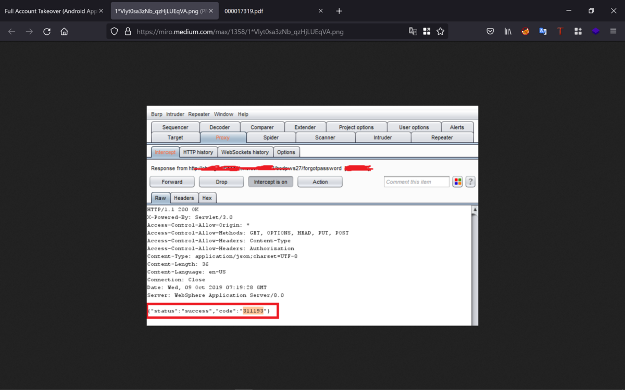This screenshot has height=390, width=625.
Task: Show site security info via padlock icon
Action: 128,32
